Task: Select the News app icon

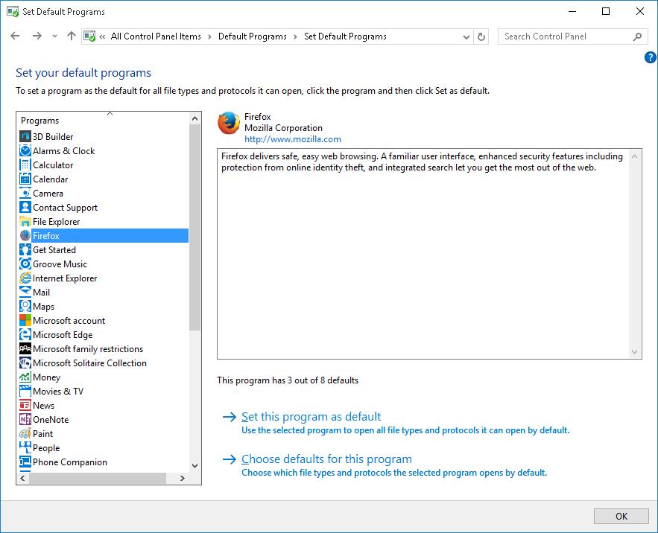Action: point(25,406)
